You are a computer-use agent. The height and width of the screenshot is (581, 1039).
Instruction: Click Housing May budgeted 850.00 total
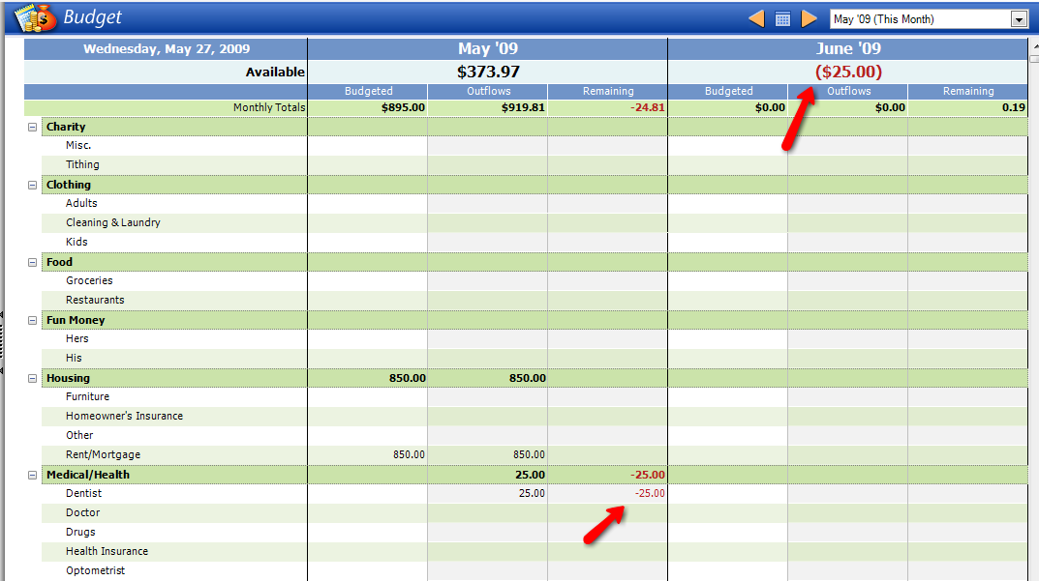click(x=408, y=379)
